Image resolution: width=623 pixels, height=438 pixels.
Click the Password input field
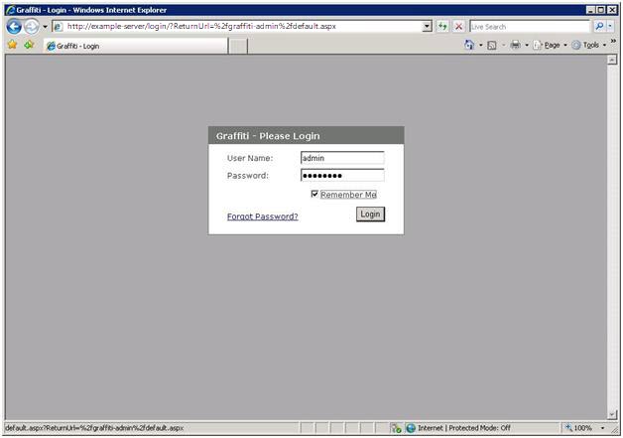coord(342,176)
